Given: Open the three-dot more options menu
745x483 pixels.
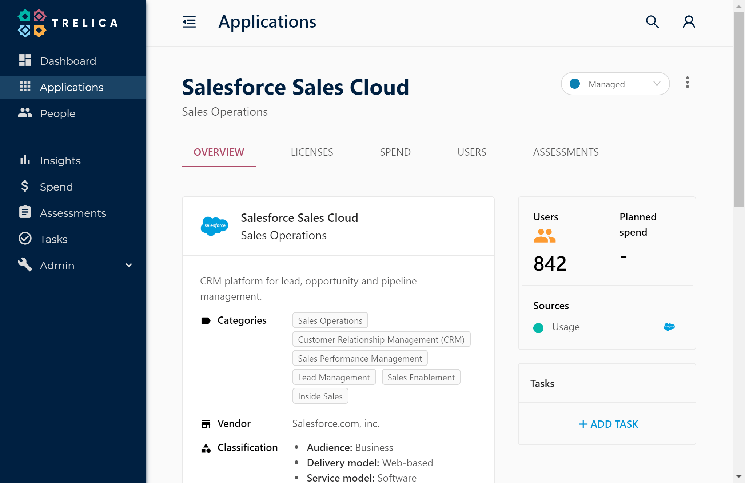Looking at the screenshot, I should click(687, 83).
